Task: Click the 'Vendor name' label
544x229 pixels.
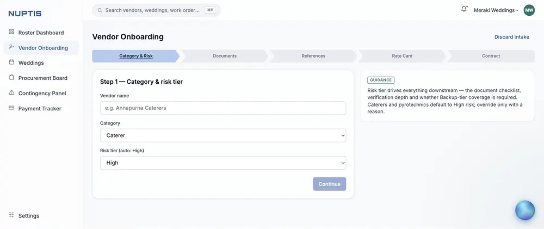Action: pos(114,96)
